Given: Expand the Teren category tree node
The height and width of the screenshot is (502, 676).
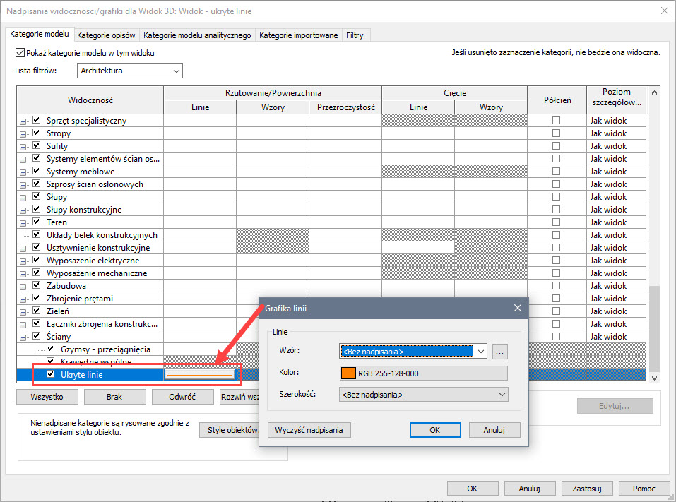Looking at the screenshot, I should (24, 222).
